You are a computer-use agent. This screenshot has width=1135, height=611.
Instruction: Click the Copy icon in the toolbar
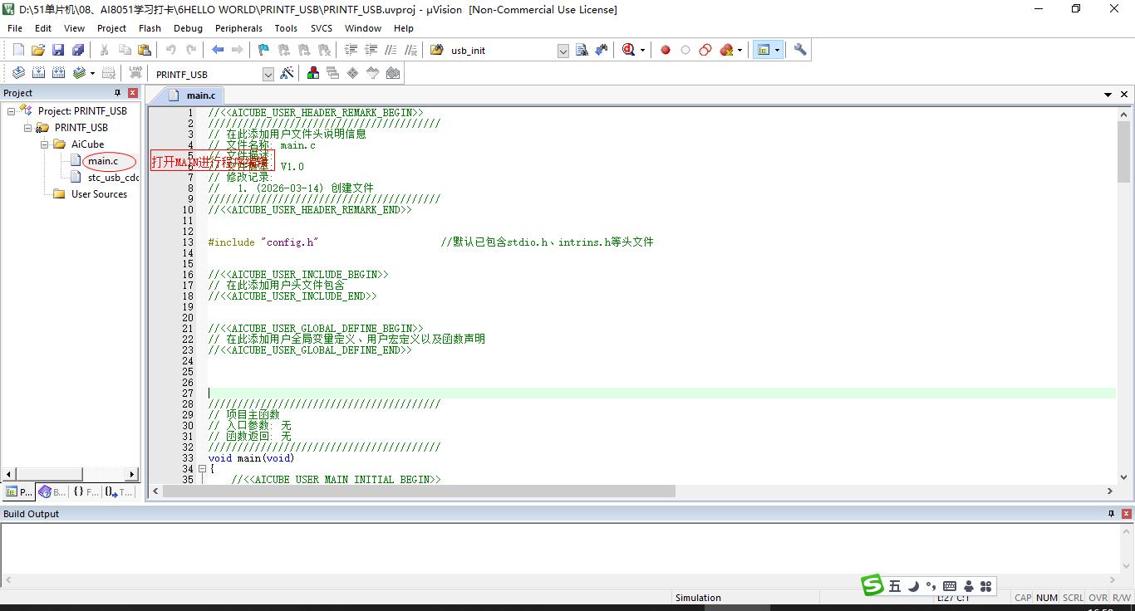[125, 50]
